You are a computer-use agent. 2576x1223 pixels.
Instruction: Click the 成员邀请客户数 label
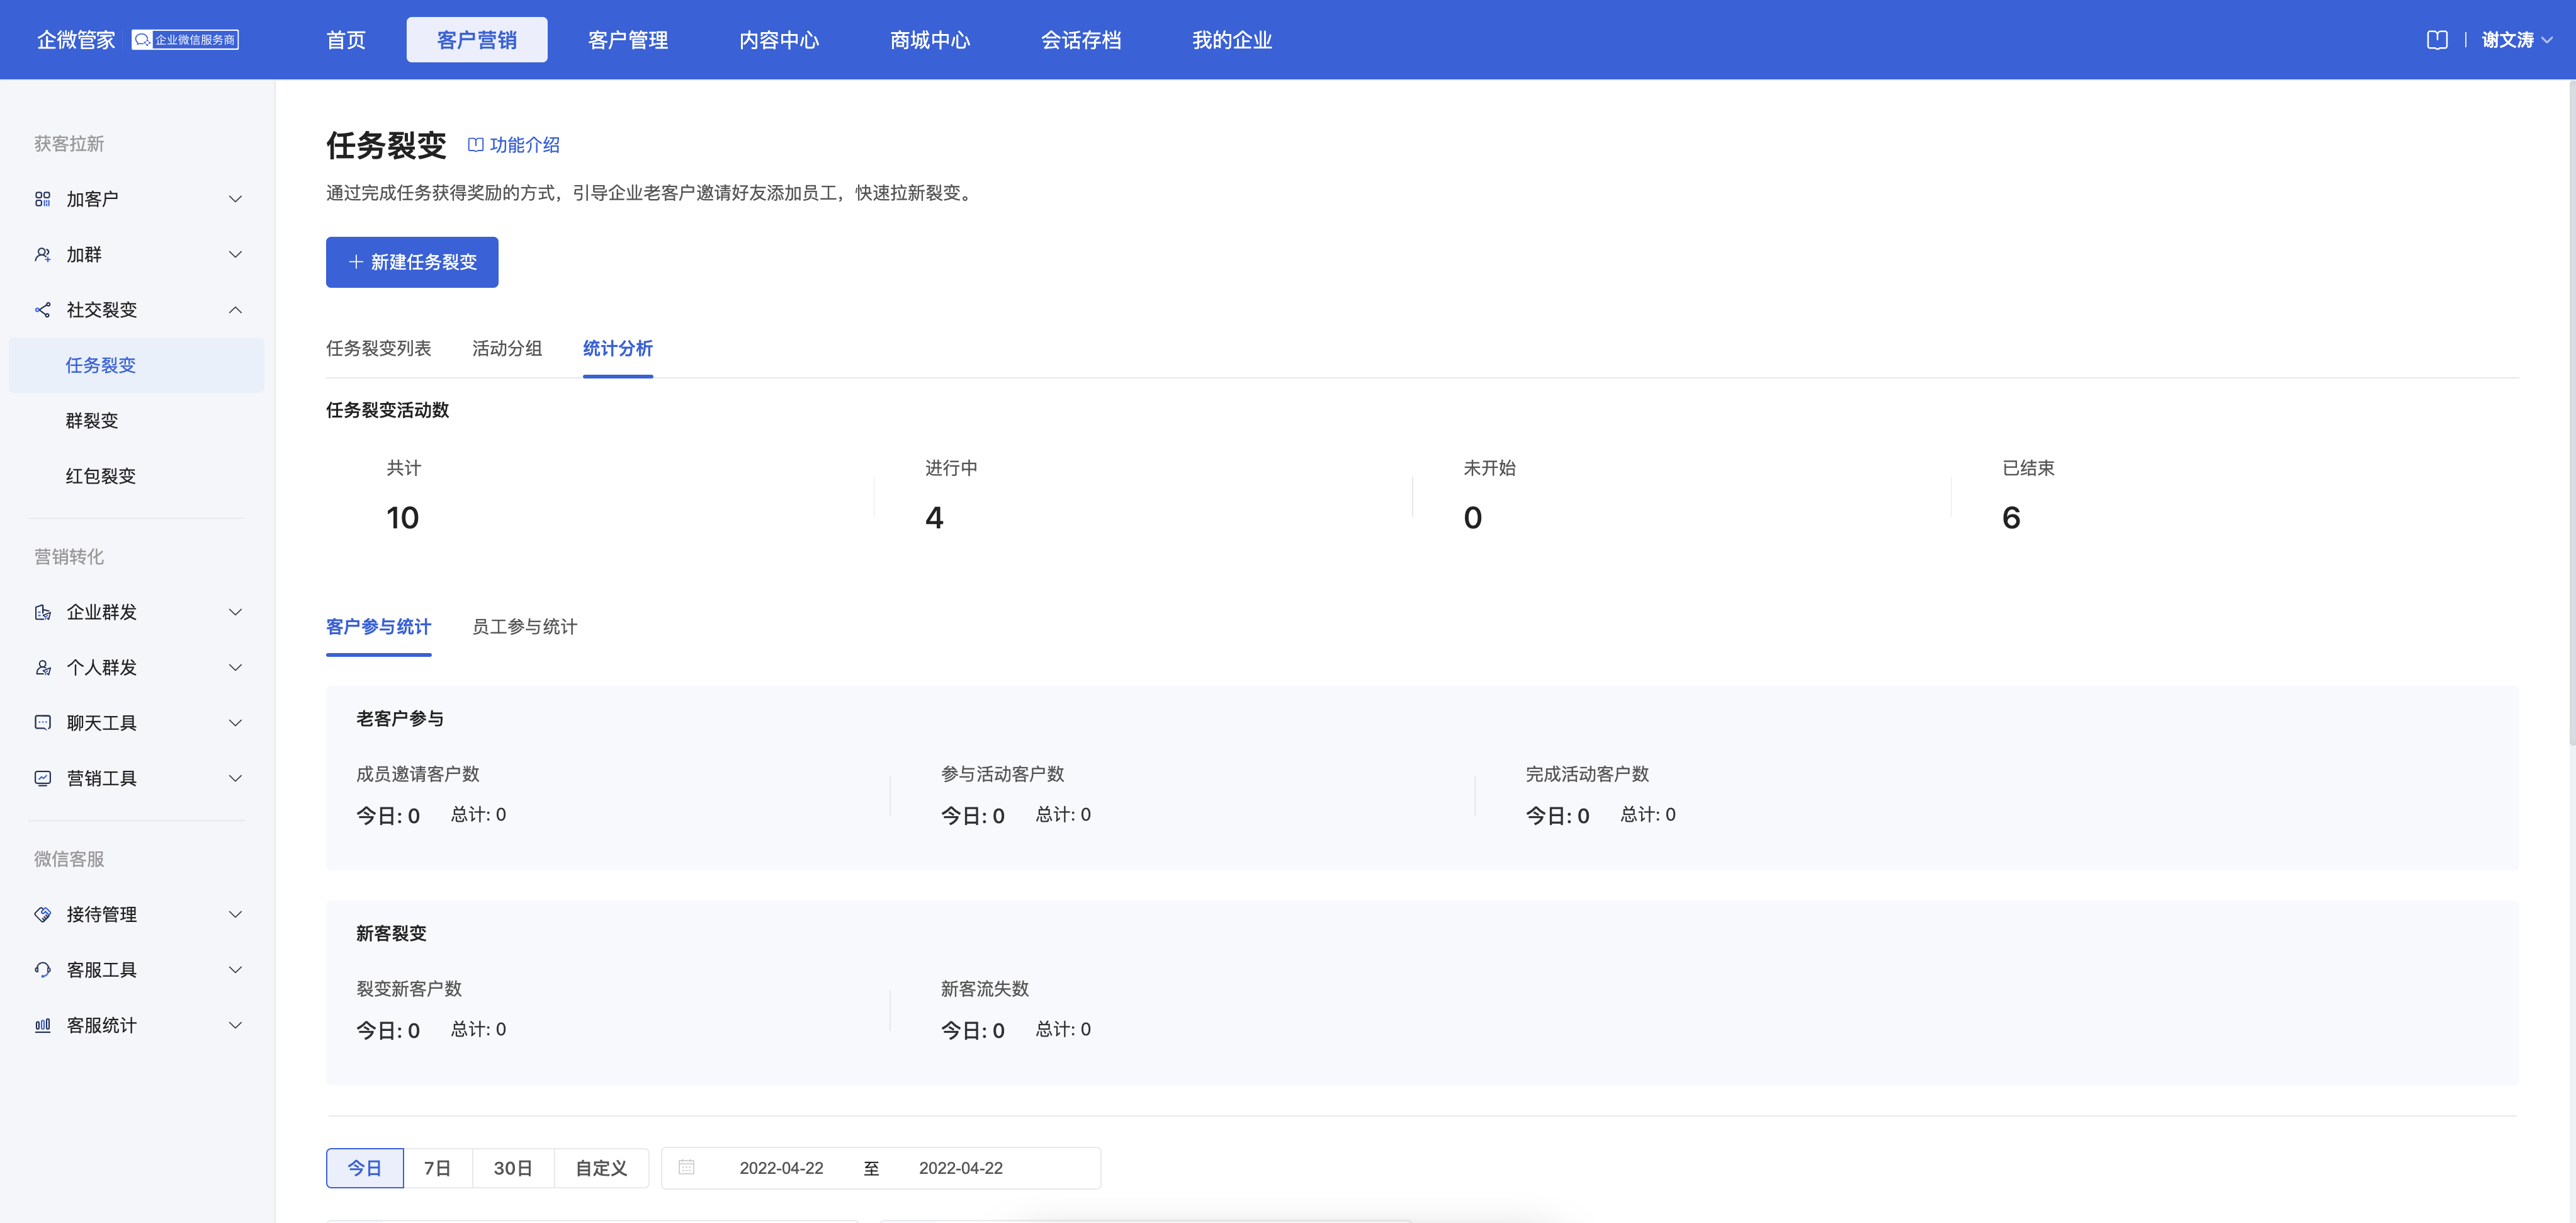point(418,774)
